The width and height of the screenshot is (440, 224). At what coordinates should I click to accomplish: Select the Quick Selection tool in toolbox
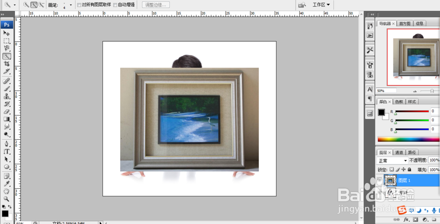pos(7,56)
